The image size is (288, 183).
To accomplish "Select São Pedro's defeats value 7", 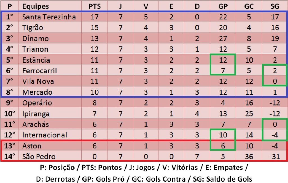I will pos(197,157).
